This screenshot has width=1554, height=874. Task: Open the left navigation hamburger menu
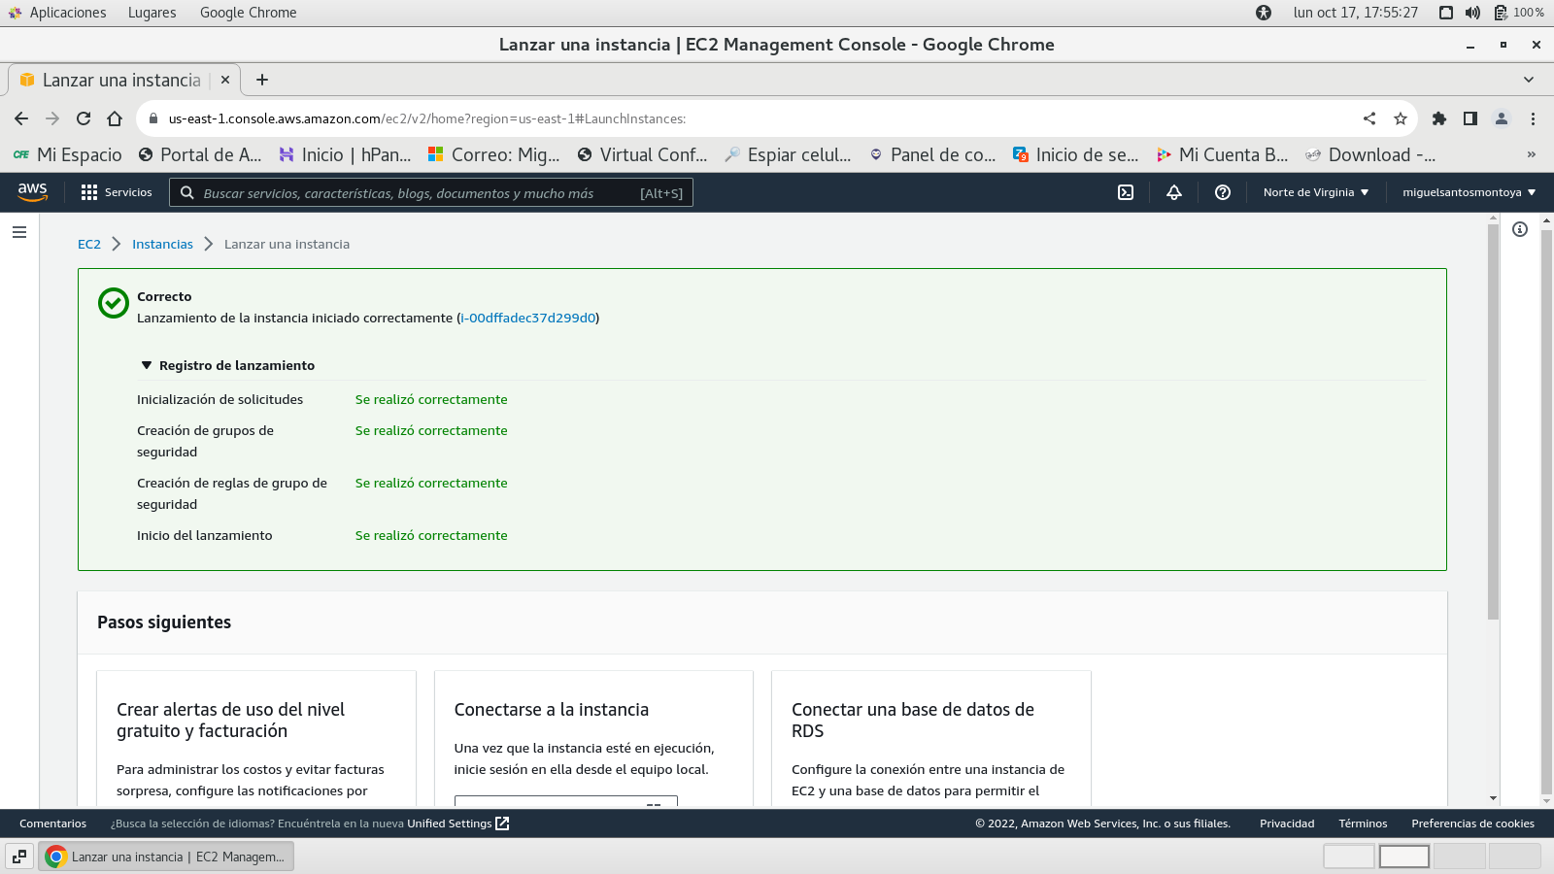tap(19, 232)
